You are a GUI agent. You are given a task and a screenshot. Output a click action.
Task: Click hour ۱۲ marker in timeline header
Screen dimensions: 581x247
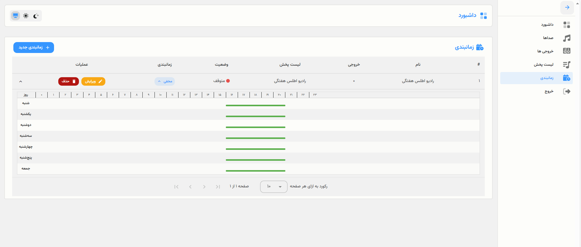pos(184,95)
